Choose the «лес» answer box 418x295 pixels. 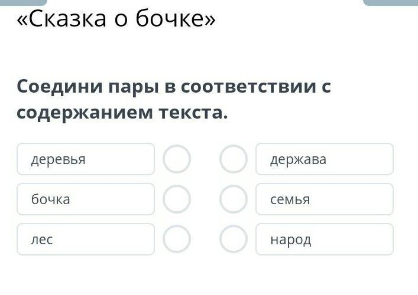[86, 240]
